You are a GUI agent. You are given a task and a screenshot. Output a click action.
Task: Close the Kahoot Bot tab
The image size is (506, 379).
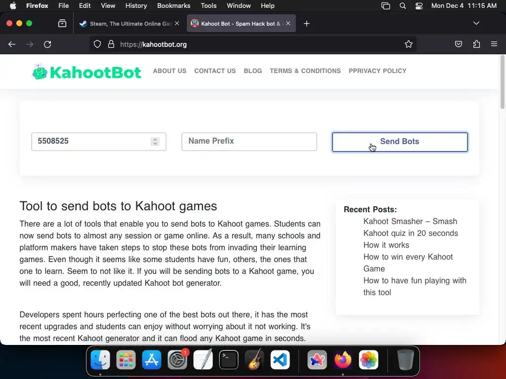coord(288,23)
